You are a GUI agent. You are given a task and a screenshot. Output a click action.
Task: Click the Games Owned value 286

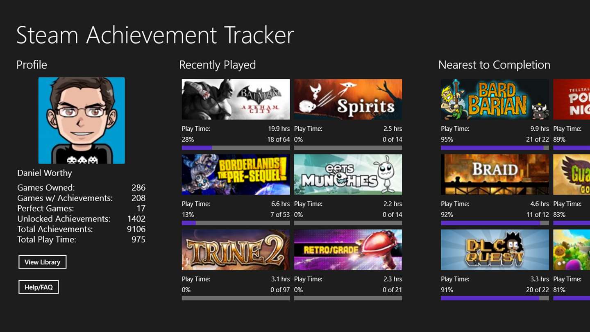138,188
